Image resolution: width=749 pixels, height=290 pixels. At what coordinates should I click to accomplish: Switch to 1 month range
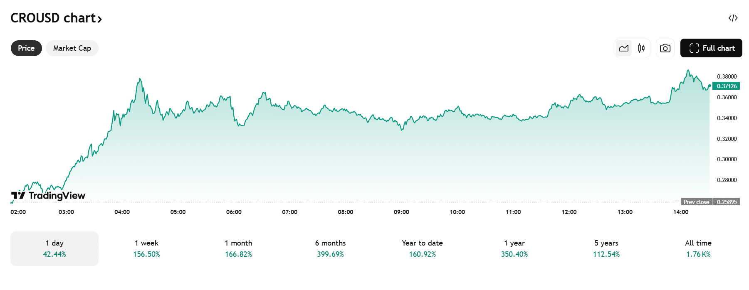pyautogui.click(x=238, y=248)
